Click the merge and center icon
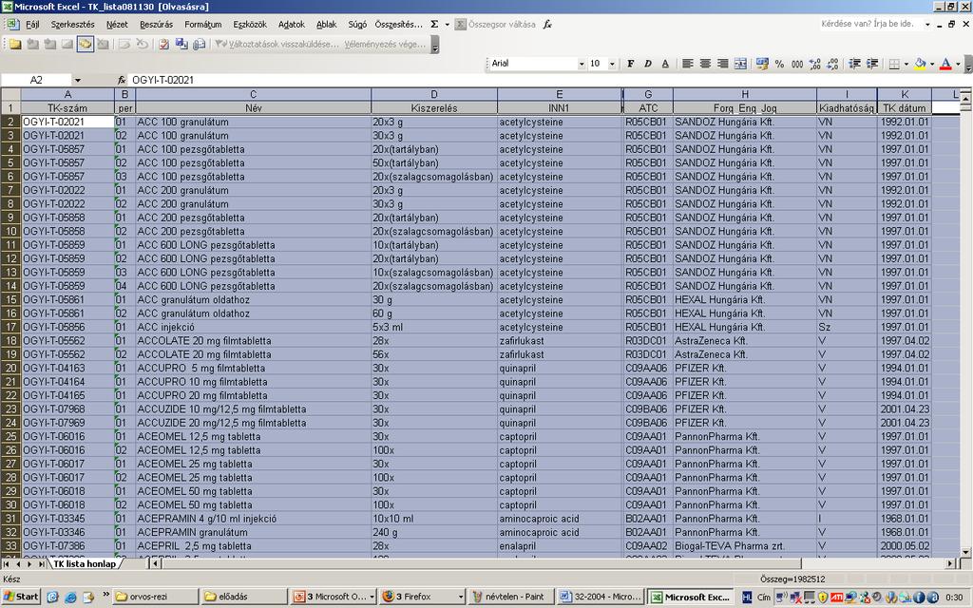The width and height of the screenshot is (973, 608). click(740, 64)
